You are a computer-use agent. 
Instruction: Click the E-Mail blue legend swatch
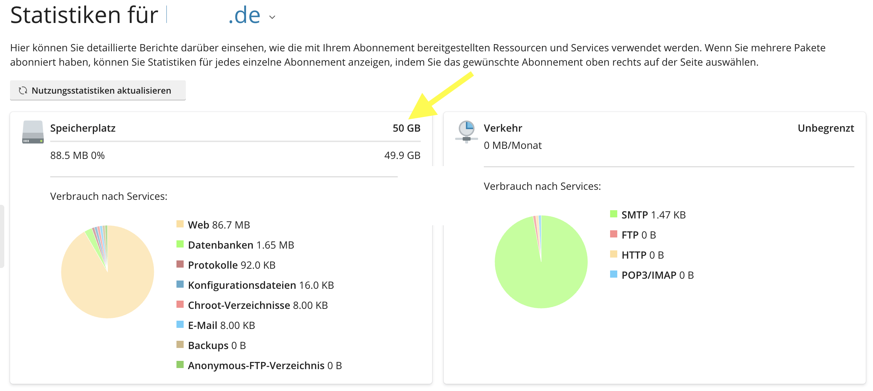[180, 325]
